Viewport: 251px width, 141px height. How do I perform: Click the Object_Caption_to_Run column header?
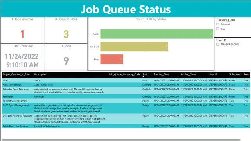(16, 74)
